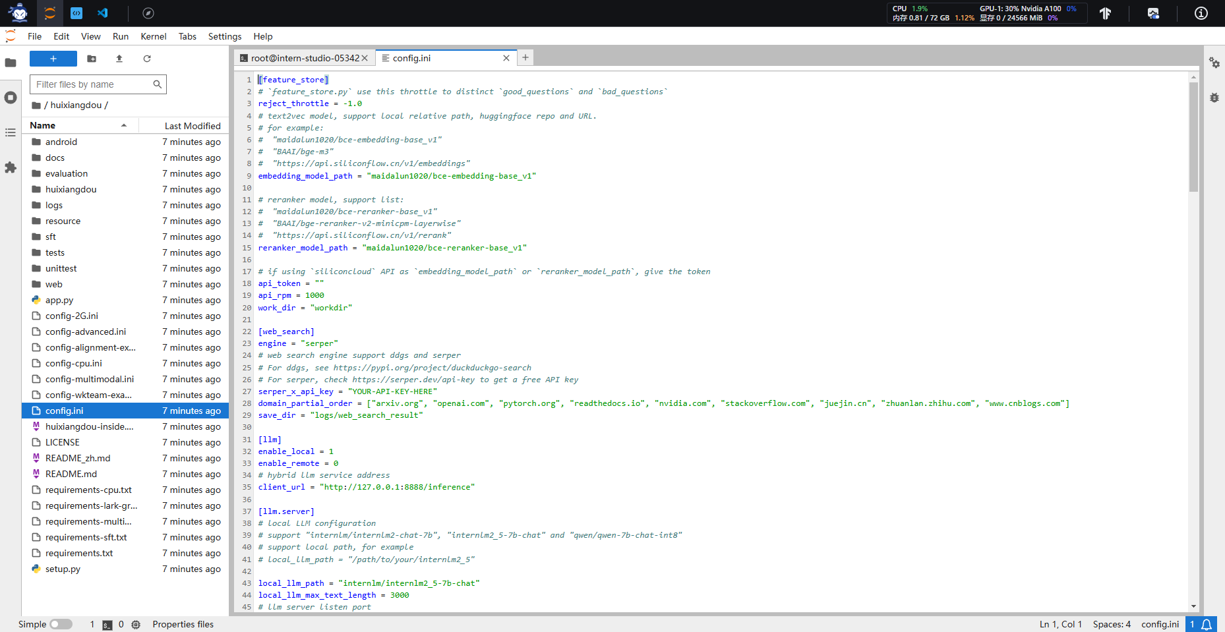Open the File menu

35,36
